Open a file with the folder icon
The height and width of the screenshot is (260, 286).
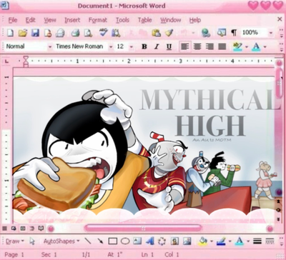22,33
